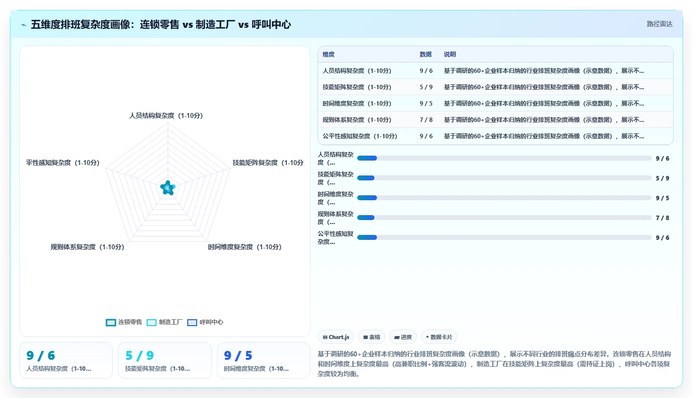693x398 pixels.
Task: Click the description paragraph starting 基于调研的60+企业样本
Action: pos(494,364)
